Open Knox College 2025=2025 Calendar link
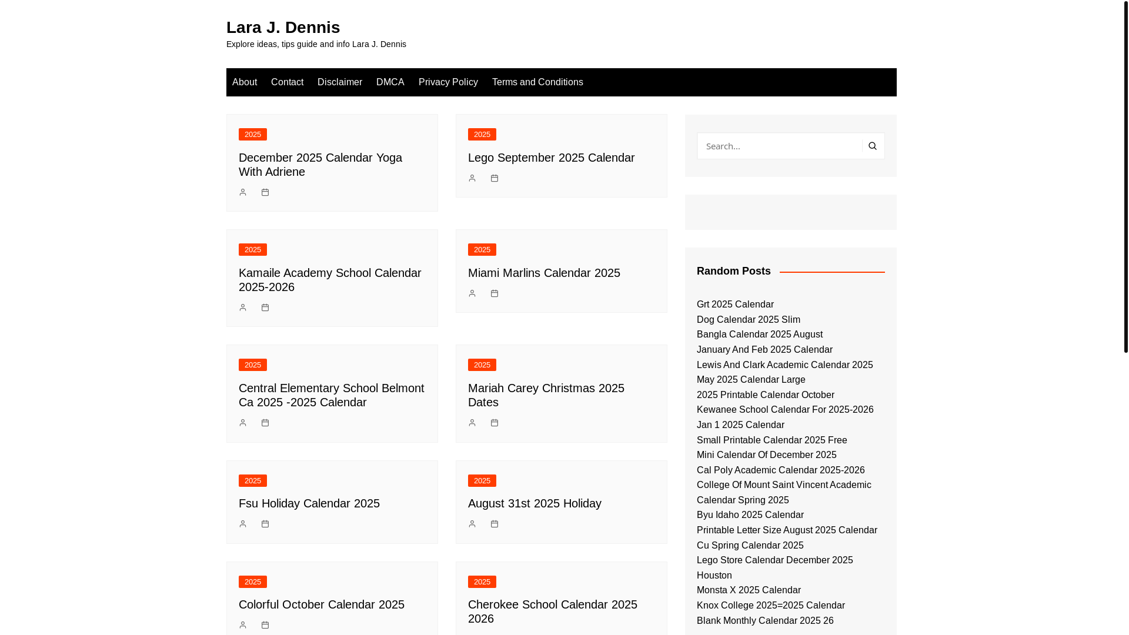This screenshot has width=1129, height=635. (x=771, y=606)
